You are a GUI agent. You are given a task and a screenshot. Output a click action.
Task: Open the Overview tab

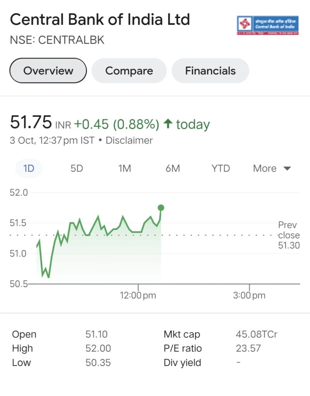pos(48,71)
